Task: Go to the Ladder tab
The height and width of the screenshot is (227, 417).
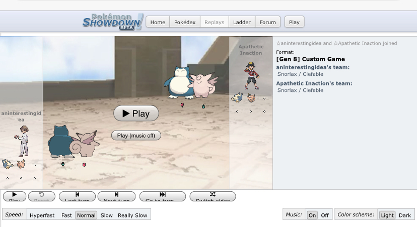Action: pyautogui.click(x=242, y=22)
